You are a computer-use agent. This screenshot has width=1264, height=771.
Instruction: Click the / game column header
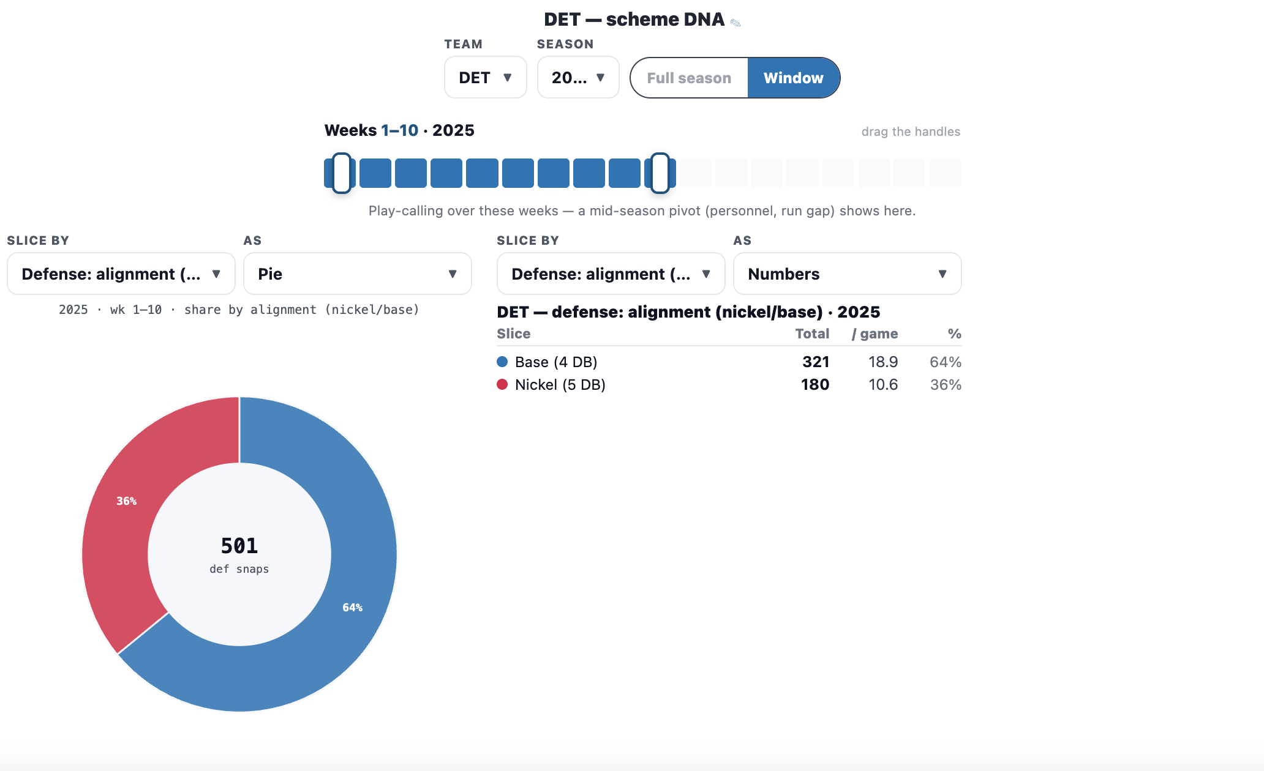(x=875, y=333)
